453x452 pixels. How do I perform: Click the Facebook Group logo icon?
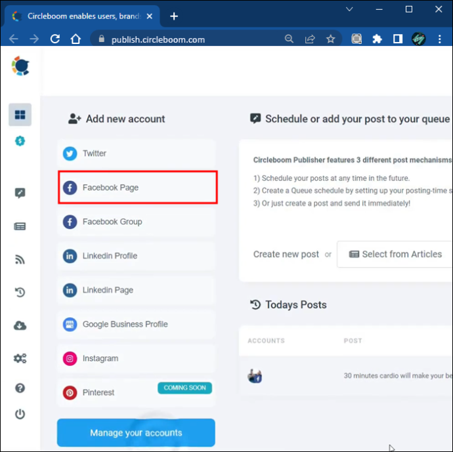70,222
